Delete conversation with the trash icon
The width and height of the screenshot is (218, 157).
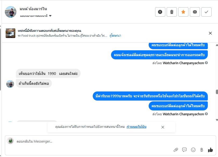click(172, 12)
